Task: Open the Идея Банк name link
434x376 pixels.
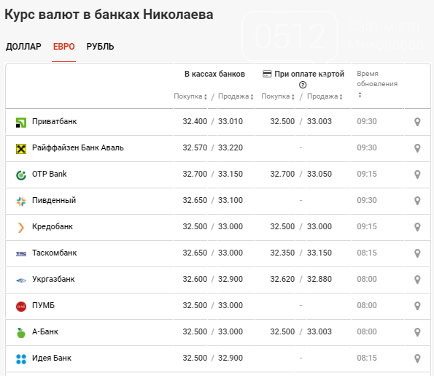Action: click(52, 358)
